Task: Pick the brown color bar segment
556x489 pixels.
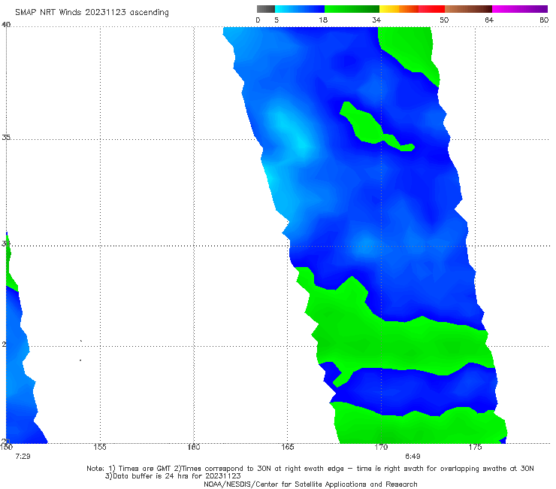Action: (468, 9)
